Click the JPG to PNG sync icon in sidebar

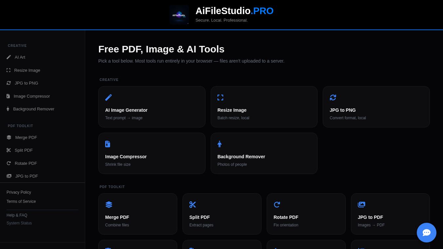click(x=9, y=83)
